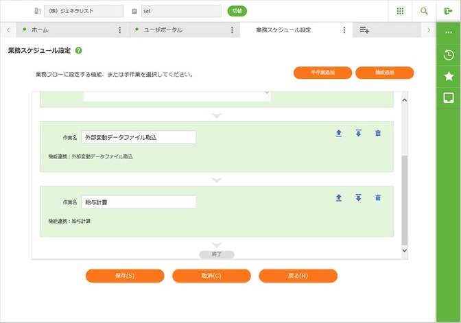Move the 給与計算 task up
Image resolution: width=461 pixels, height=323 pixels.
click(339, 198)
